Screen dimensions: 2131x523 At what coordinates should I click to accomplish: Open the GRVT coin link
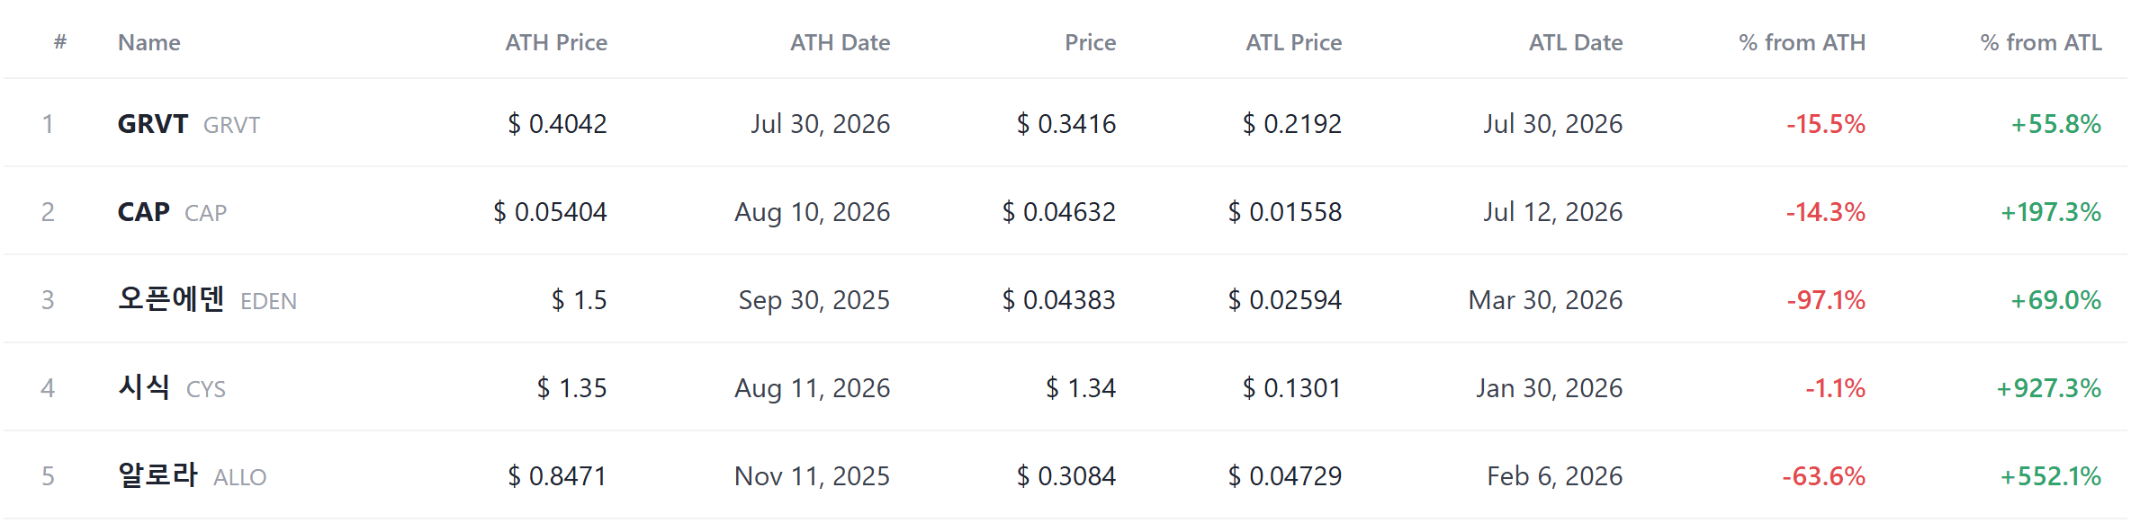[x=189, y=124]
